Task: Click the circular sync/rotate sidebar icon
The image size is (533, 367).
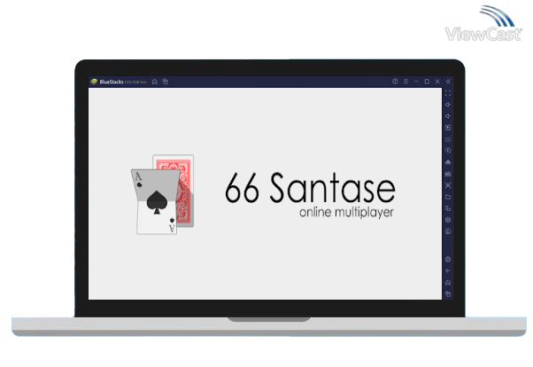Action: (448, 151)
